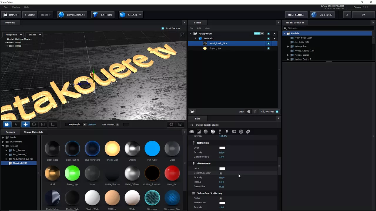Confirm with the OK button

click(363, 15)
